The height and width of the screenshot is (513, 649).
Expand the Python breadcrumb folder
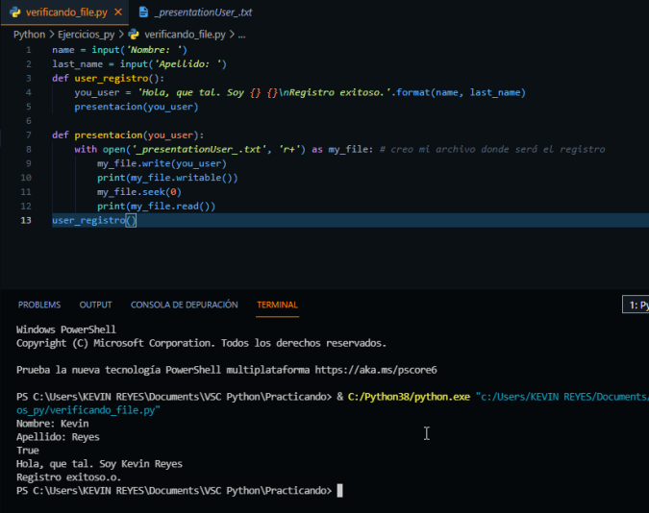[28, 34]
